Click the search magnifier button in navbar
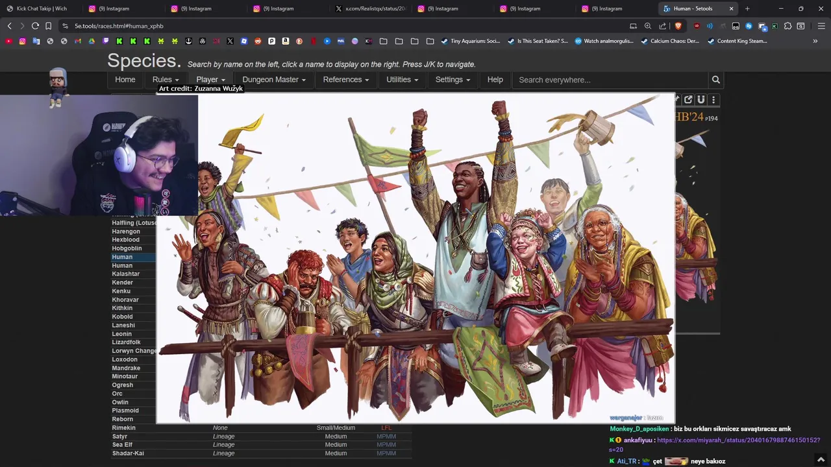This screenshot has height=467, width=831. 715,80
